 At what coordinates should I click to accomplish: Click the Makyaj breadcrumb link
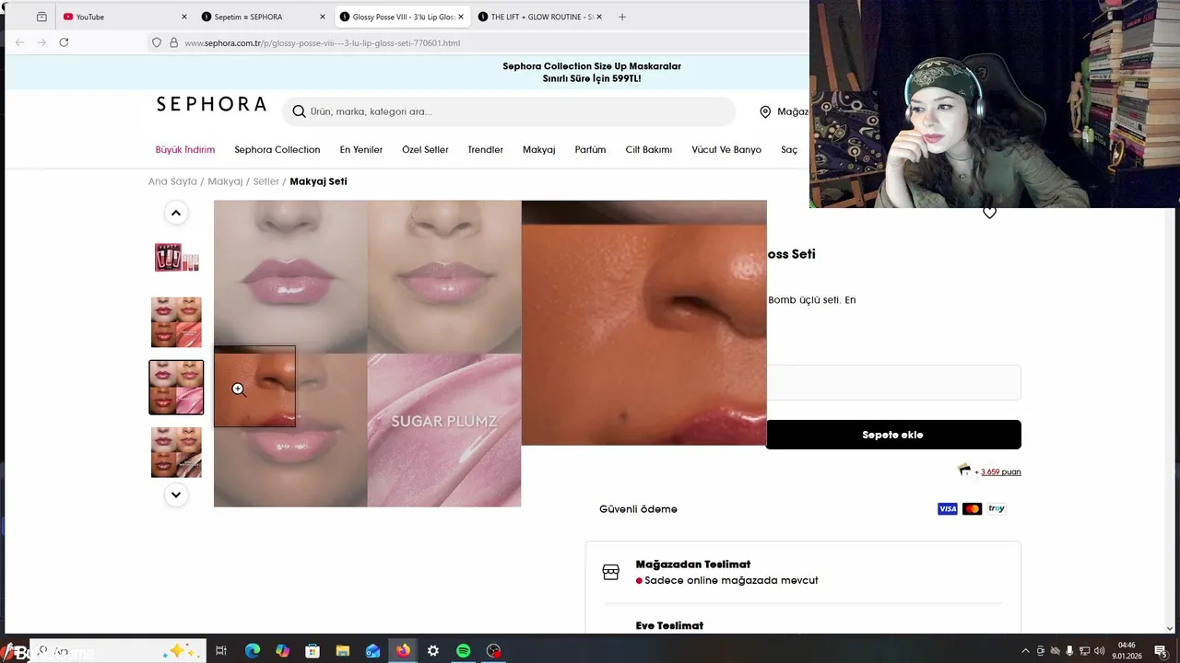(225, 181)
